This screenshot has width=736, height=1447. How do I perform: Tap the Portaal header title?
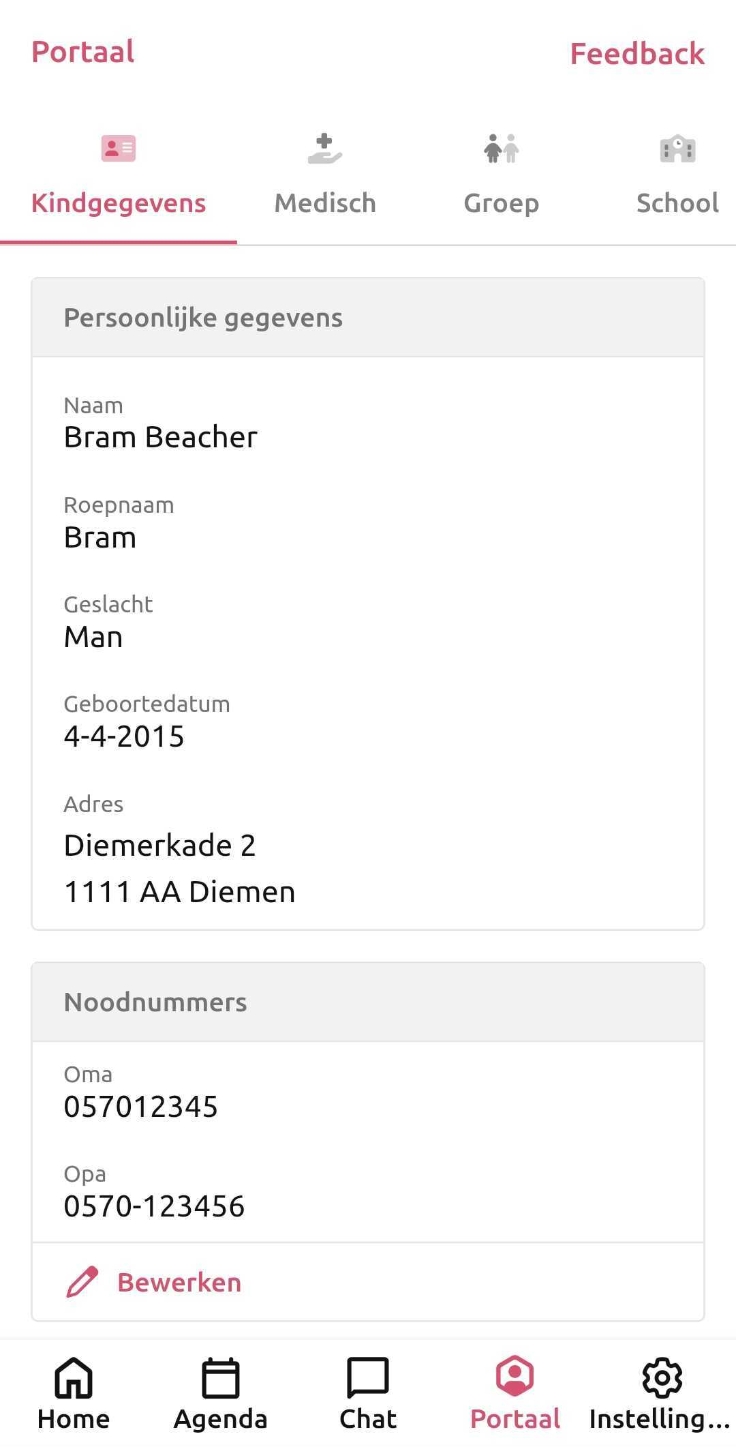click(83, 52)
